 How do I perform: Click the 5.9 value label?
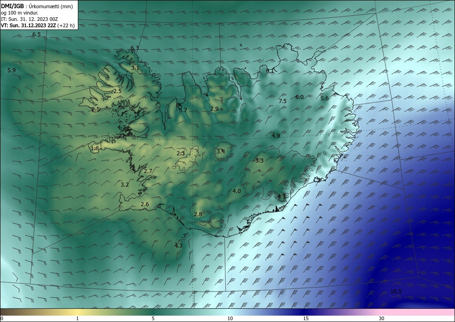[x=11, y=70]
